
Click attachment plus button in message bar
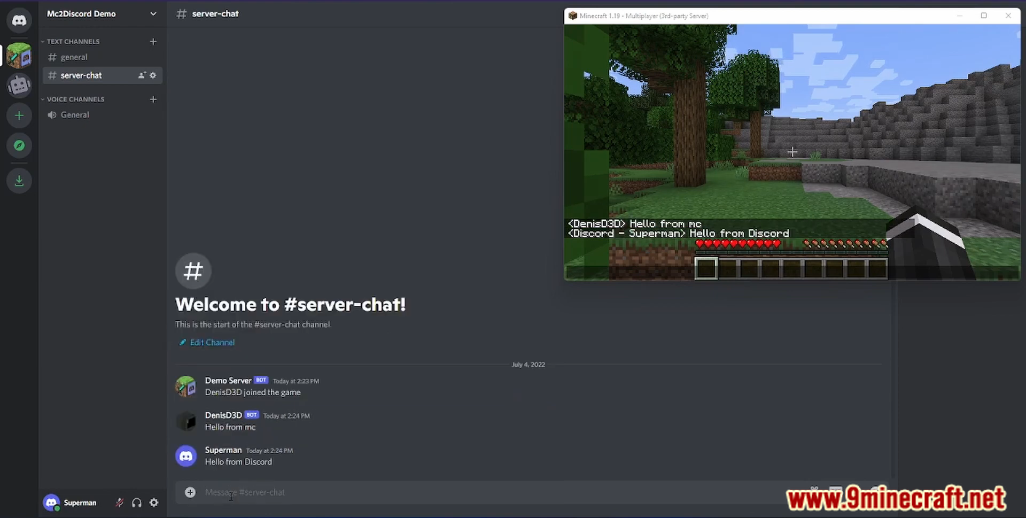[190, 492]
